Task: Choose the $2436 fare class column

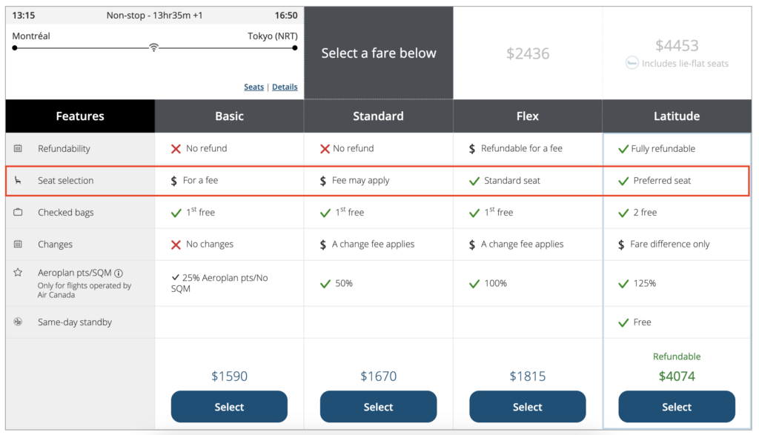Action: click(x=527, y=53)
